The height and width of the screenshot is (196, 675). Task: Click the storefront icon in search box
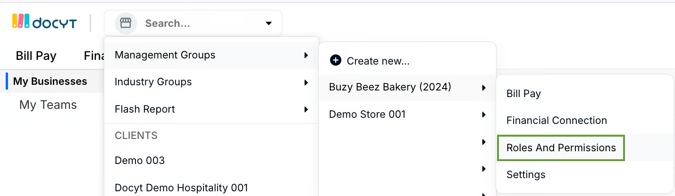[x=126, y=23]
